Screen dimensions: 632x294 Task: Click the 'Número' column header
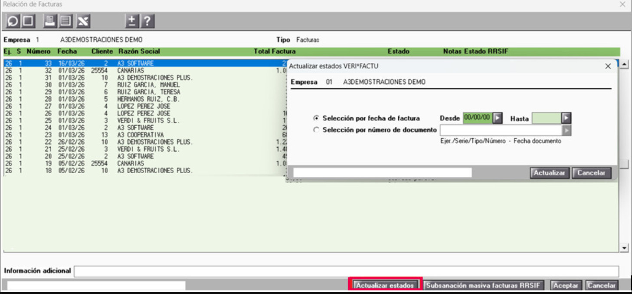point(39,51)
